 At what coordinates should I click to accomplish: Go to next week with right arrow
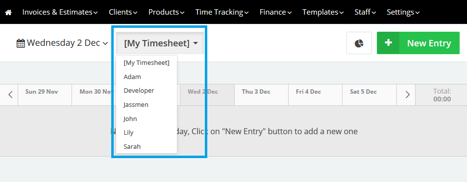pos(408,95)
